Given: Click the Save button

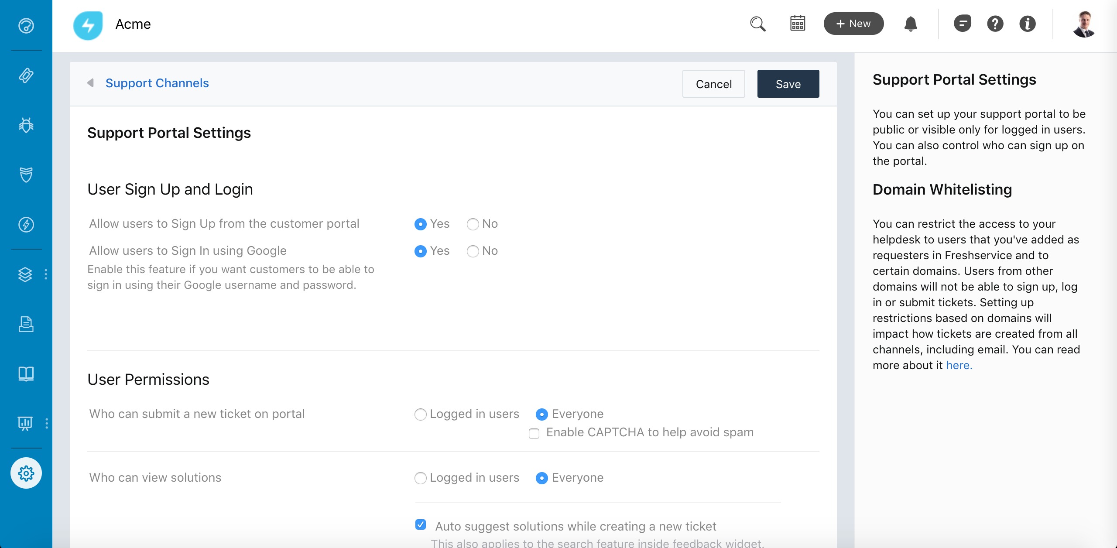Looking at the screenshot, I should [788, 84].
